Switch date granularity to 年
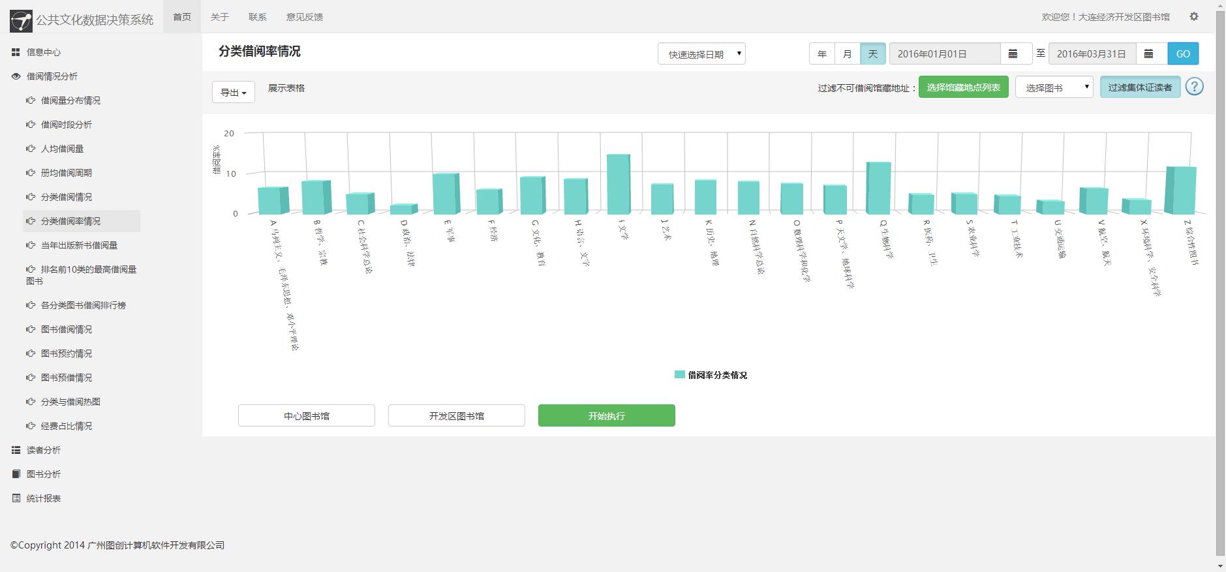The height and width of the screenshot is (572, 1226). [822, 54]
